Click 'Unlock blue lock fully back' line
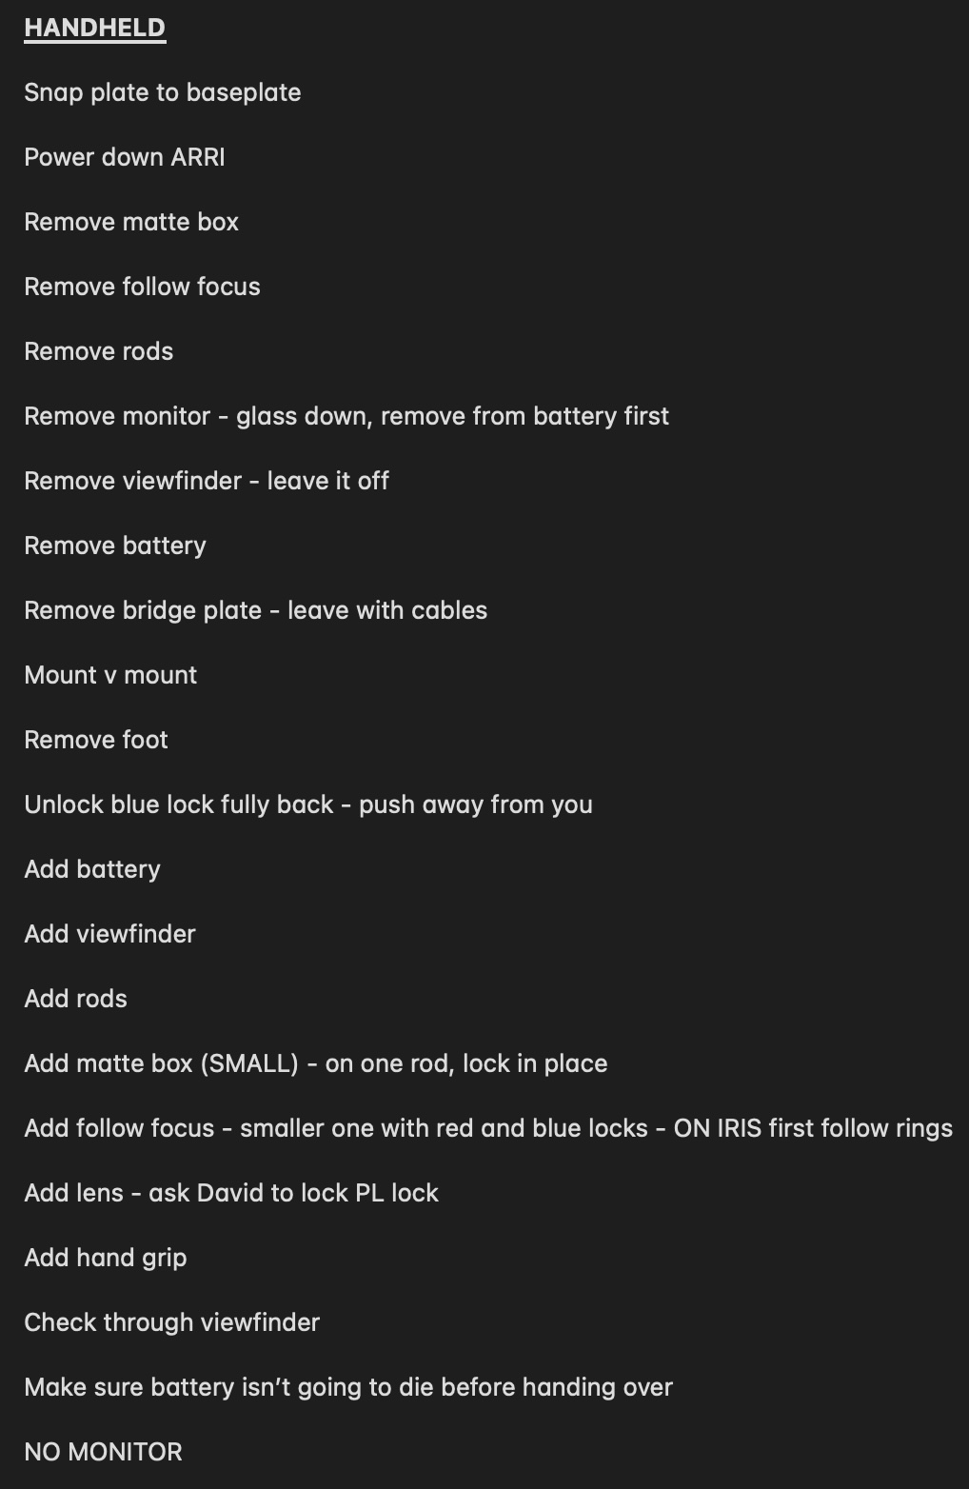Viewport: 969px width, 1489px height. tap(308, 804)
